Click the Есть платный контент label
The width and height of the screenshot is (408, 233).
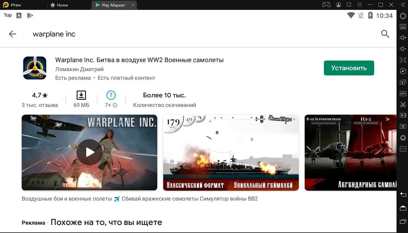pos(126,78)
